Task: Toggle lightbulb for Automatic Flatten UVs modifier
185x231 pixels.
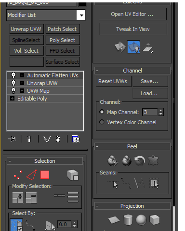Action: point(13,75)
